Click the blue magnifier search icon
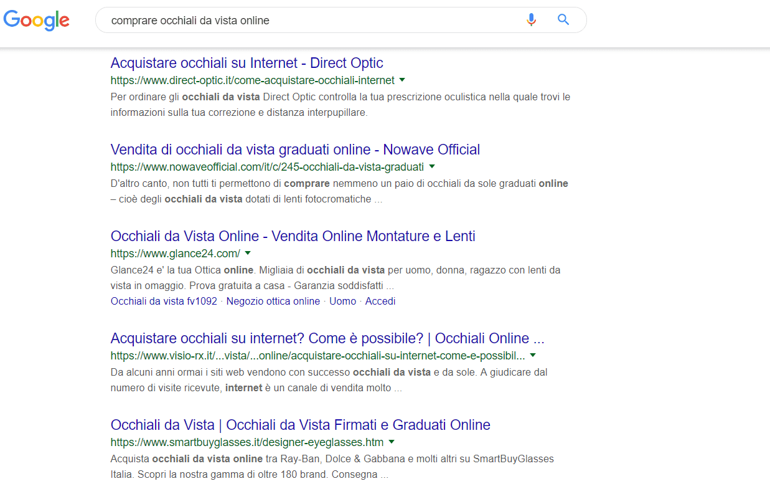 pyautogui.click(x=563, y=20)
